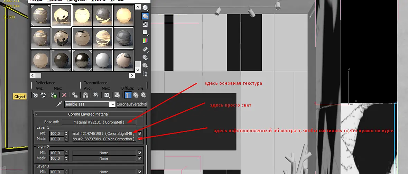This screenshot has height=174, width=408.
Task: Pick material from object with eyedropper
Action: [x=59, y=104]
